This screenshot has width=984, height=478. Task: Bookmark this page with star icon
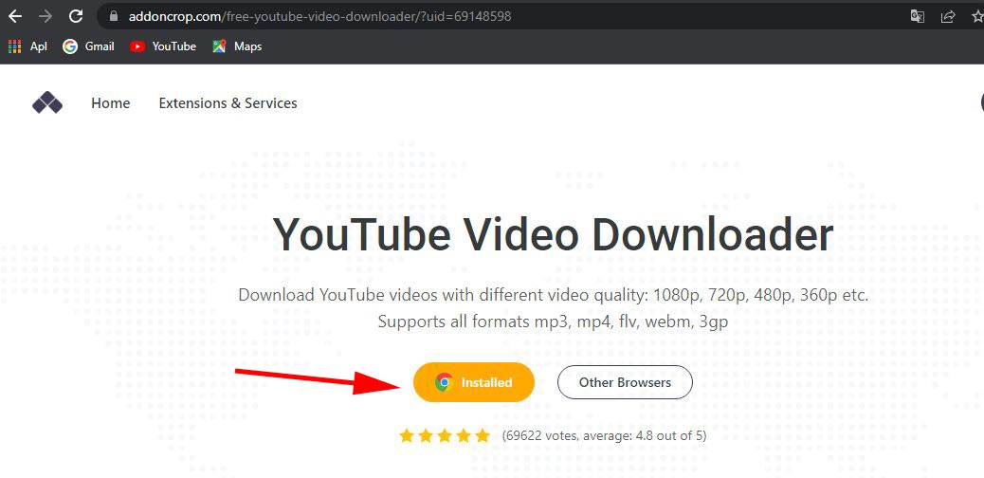click(x=977, y=16)
